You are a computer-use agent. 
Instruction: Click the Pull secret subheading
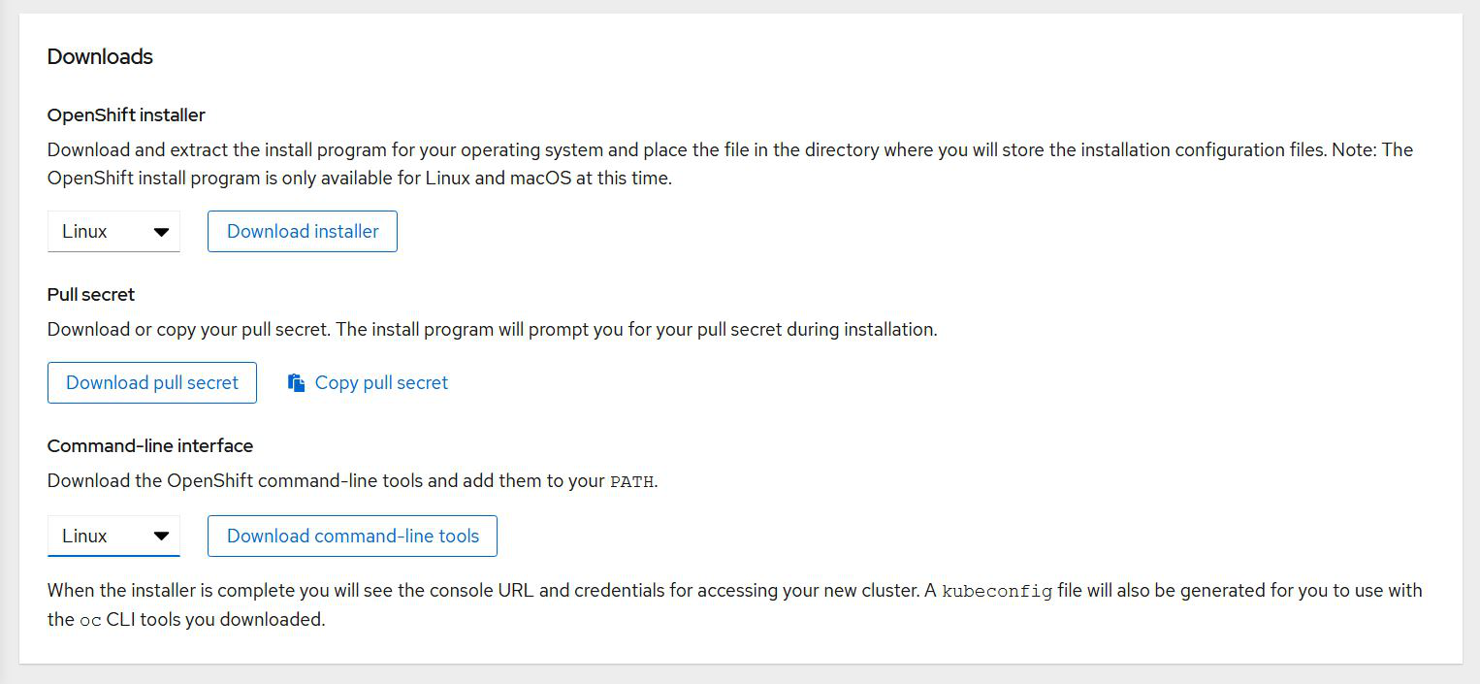[x=91, y=295]
